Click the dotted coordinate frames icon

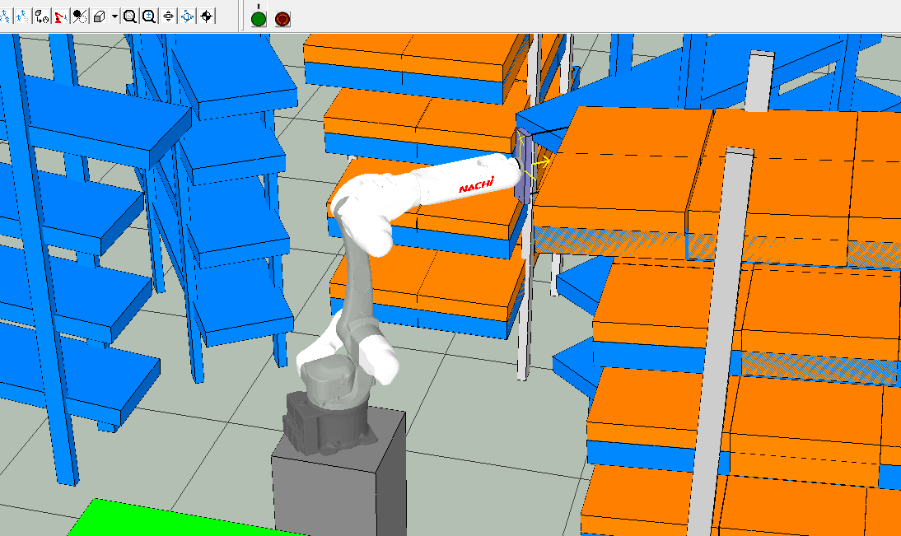22,16
